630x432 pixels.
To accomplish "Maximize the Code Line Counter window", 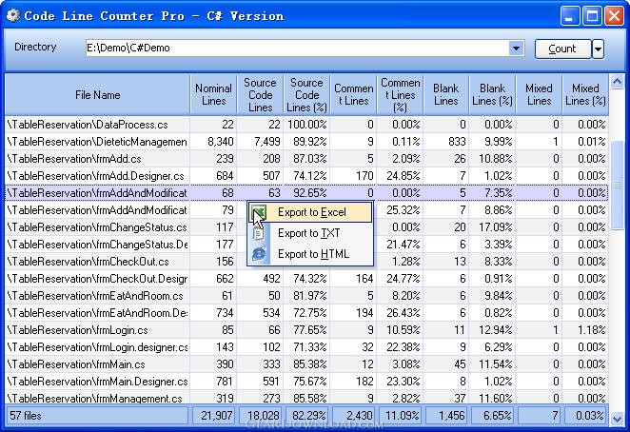I will [592, 15].
